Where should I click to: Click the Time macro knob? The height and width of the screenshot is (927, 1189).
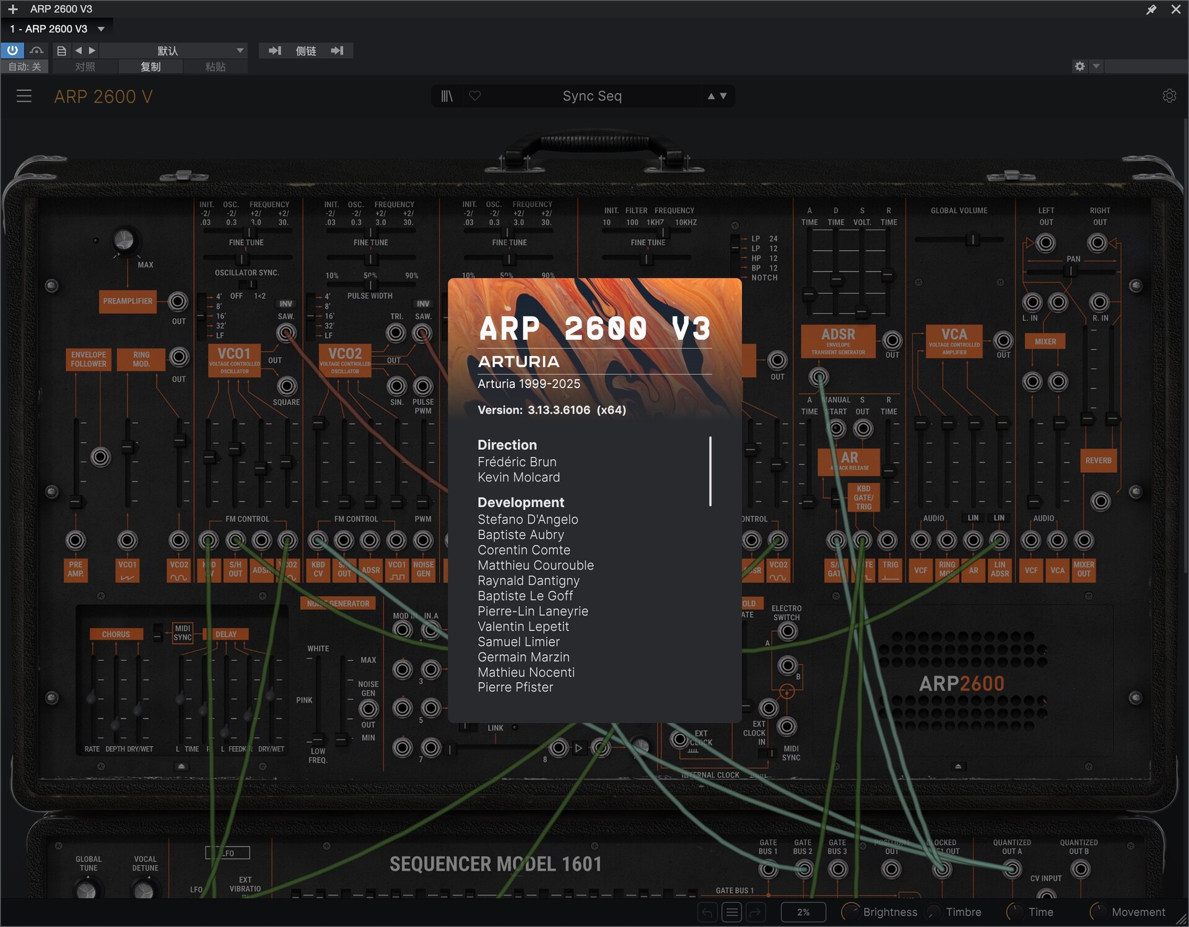coord(1016,912)
